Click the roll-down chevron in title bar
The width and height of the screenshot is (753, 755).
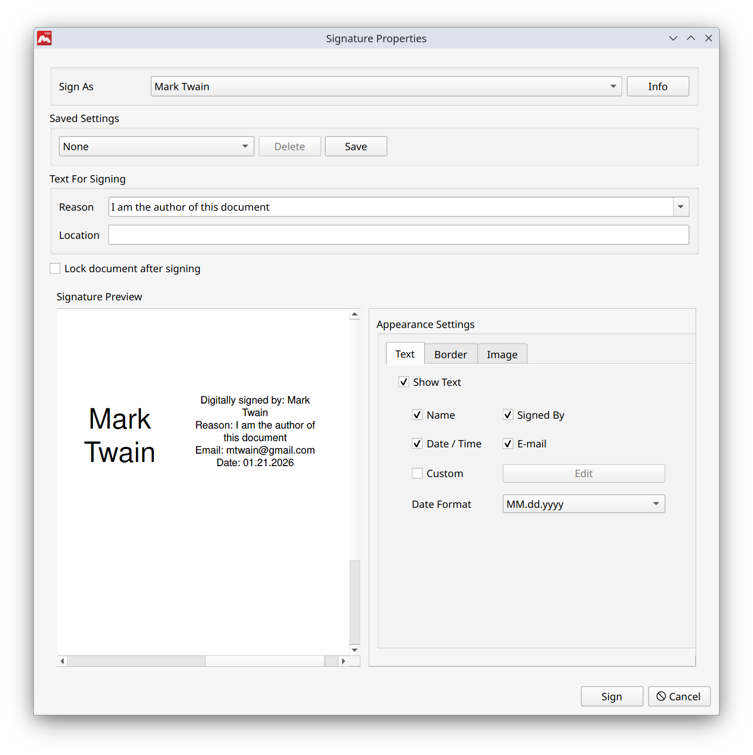(x=673, y=38)
